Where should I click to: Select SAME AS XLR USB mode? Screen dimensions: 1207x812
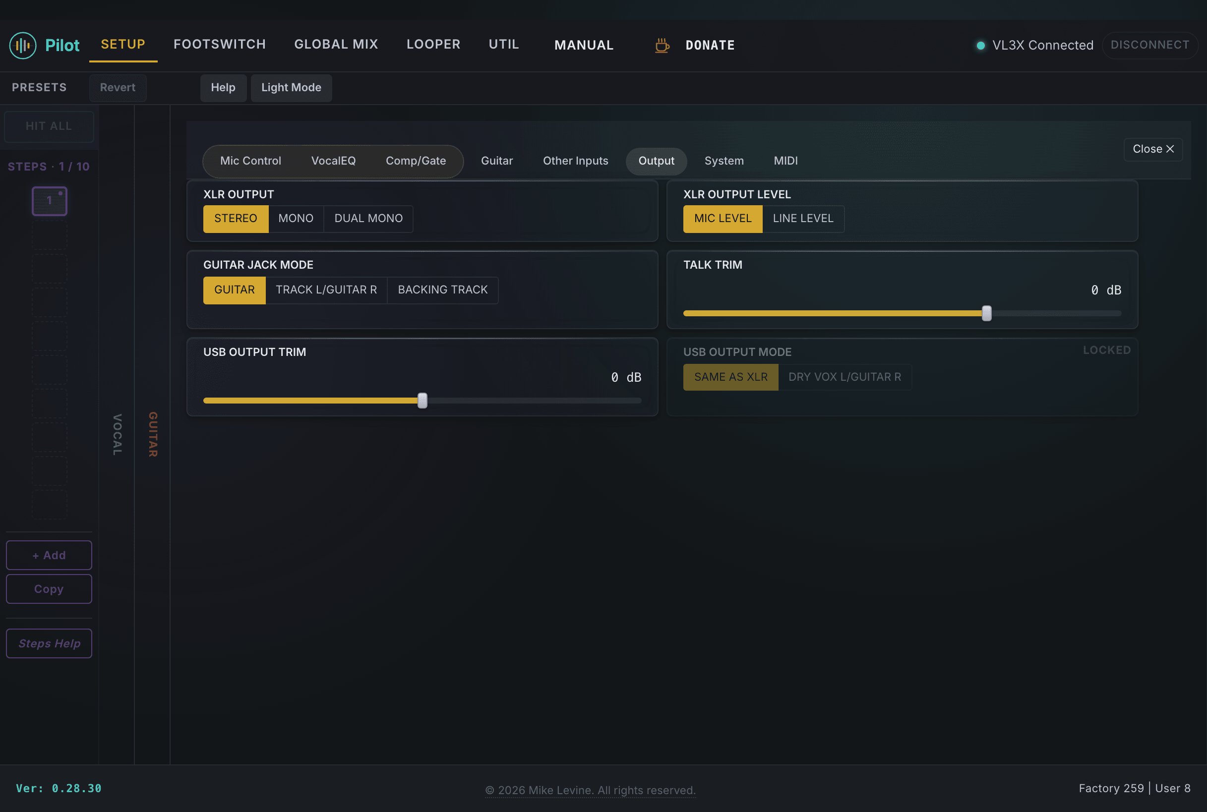[730, 377]
